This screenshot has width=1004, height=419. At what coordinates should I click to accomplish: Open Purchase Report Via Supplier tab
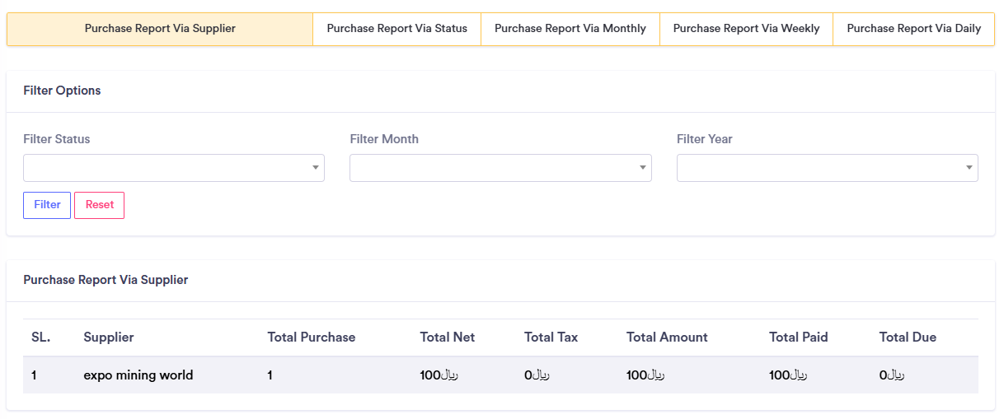coord(160,29)
